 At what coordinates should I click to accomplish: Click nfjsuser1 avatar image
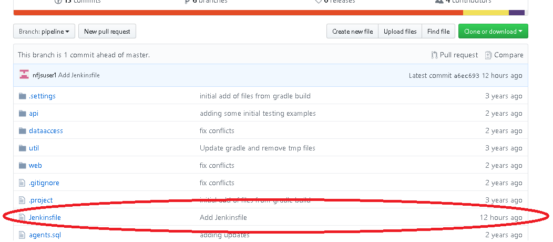click(x=24, y=75)
